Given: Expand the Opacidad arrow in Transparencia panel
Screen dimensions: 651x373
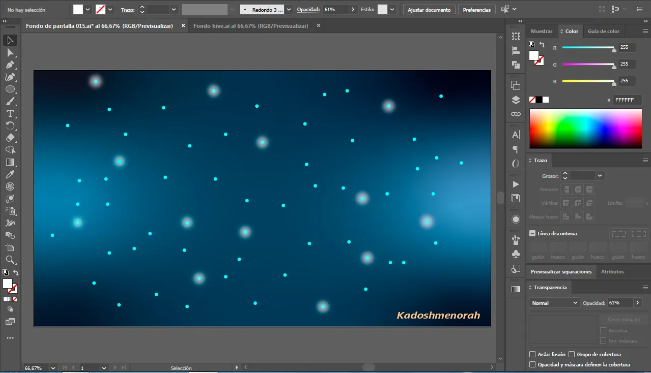Looking at the screenshot, I should [638, 303].
